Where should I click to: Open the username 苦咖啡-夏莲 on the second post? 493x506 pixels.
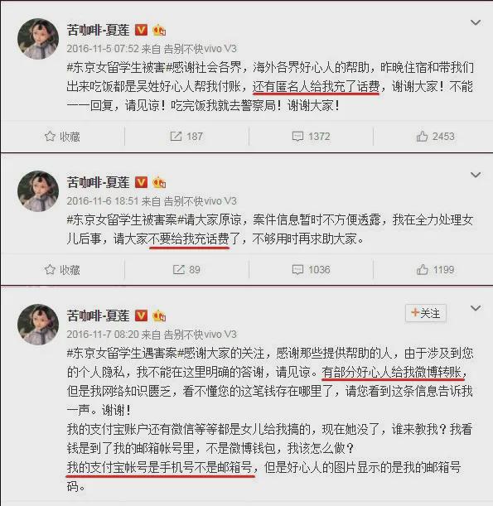pyautogui.click(x=98, y=183)
